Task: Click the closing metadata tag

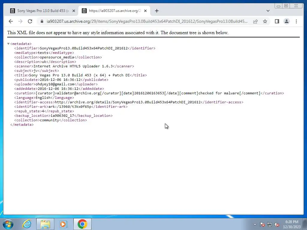Action: tap(22, 125)
